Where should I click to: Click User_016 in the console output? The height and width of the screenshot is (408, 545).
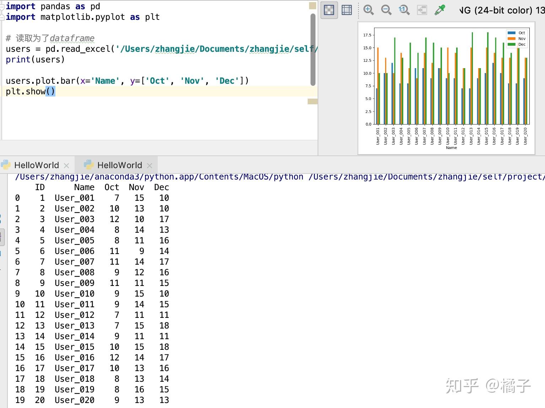pyautogui.click(x=75, y=358)
